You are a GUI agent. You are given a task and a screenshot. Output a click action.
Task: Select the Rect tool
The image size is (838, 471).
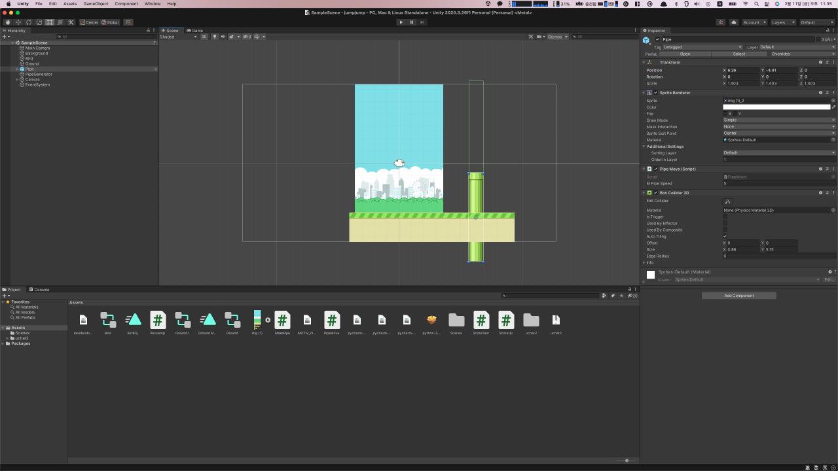pos(49,22)
